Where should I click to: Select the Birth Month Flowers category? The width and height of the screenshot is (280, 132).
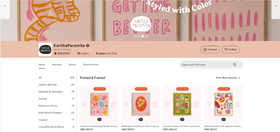[50, 113]
